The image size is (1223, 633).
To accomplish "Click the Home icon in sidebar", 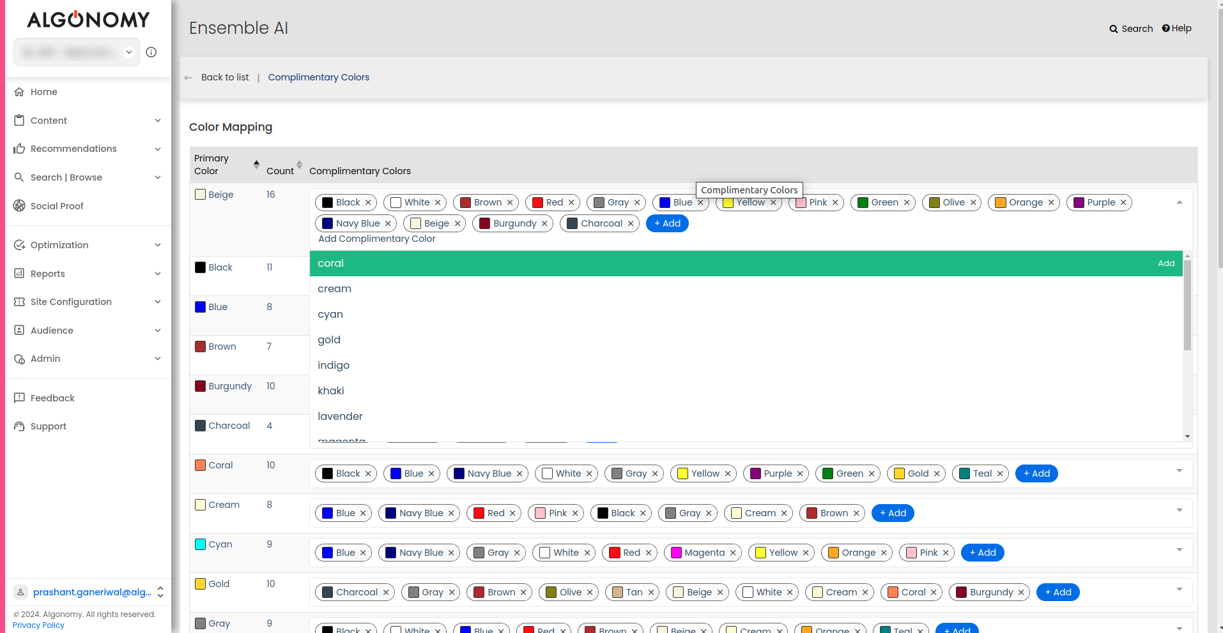I will 19,92.
